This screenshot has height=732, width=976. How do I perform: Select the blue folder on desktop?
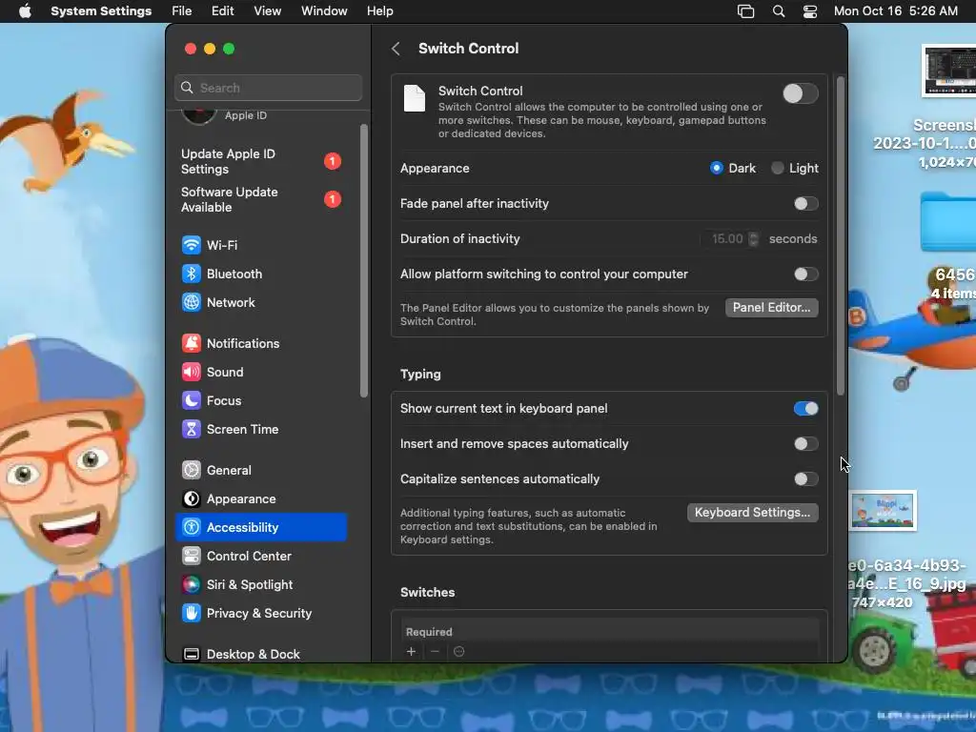pyautogui.click(x=948, y=221)
